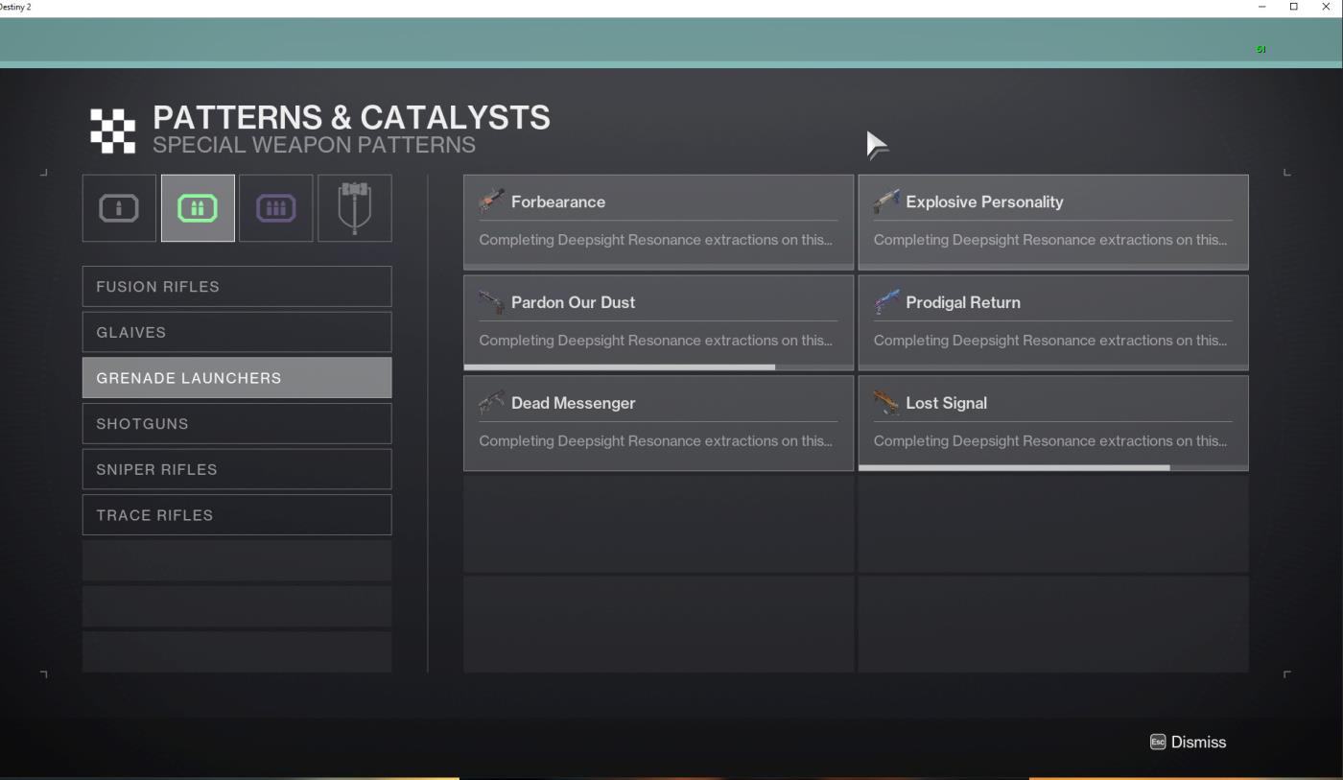The image size is (1343, 780).
Task: Open the Sniper Rifles category
Action: pos(237,469)
